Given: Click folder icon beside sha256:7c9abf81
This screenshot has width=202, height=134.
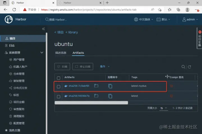Looking at the screenshot, I should pos(96,86).
